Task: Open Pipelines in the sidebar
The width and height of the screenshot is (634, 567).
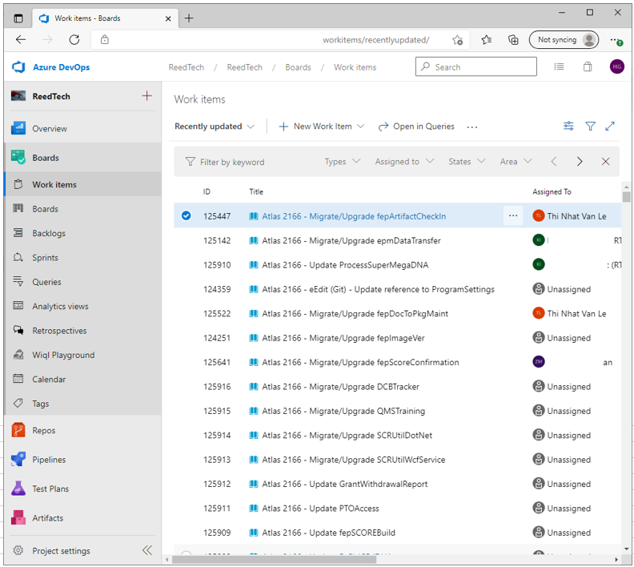Action: [49, 460]
